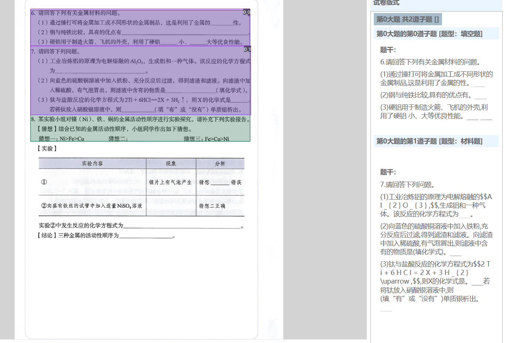Click scanned page line "若将钛放入硝酸银溶液中"
Image resolution: width=506 pixels, height=343 pixels.
pyautogui.click(x=146, y=110)
